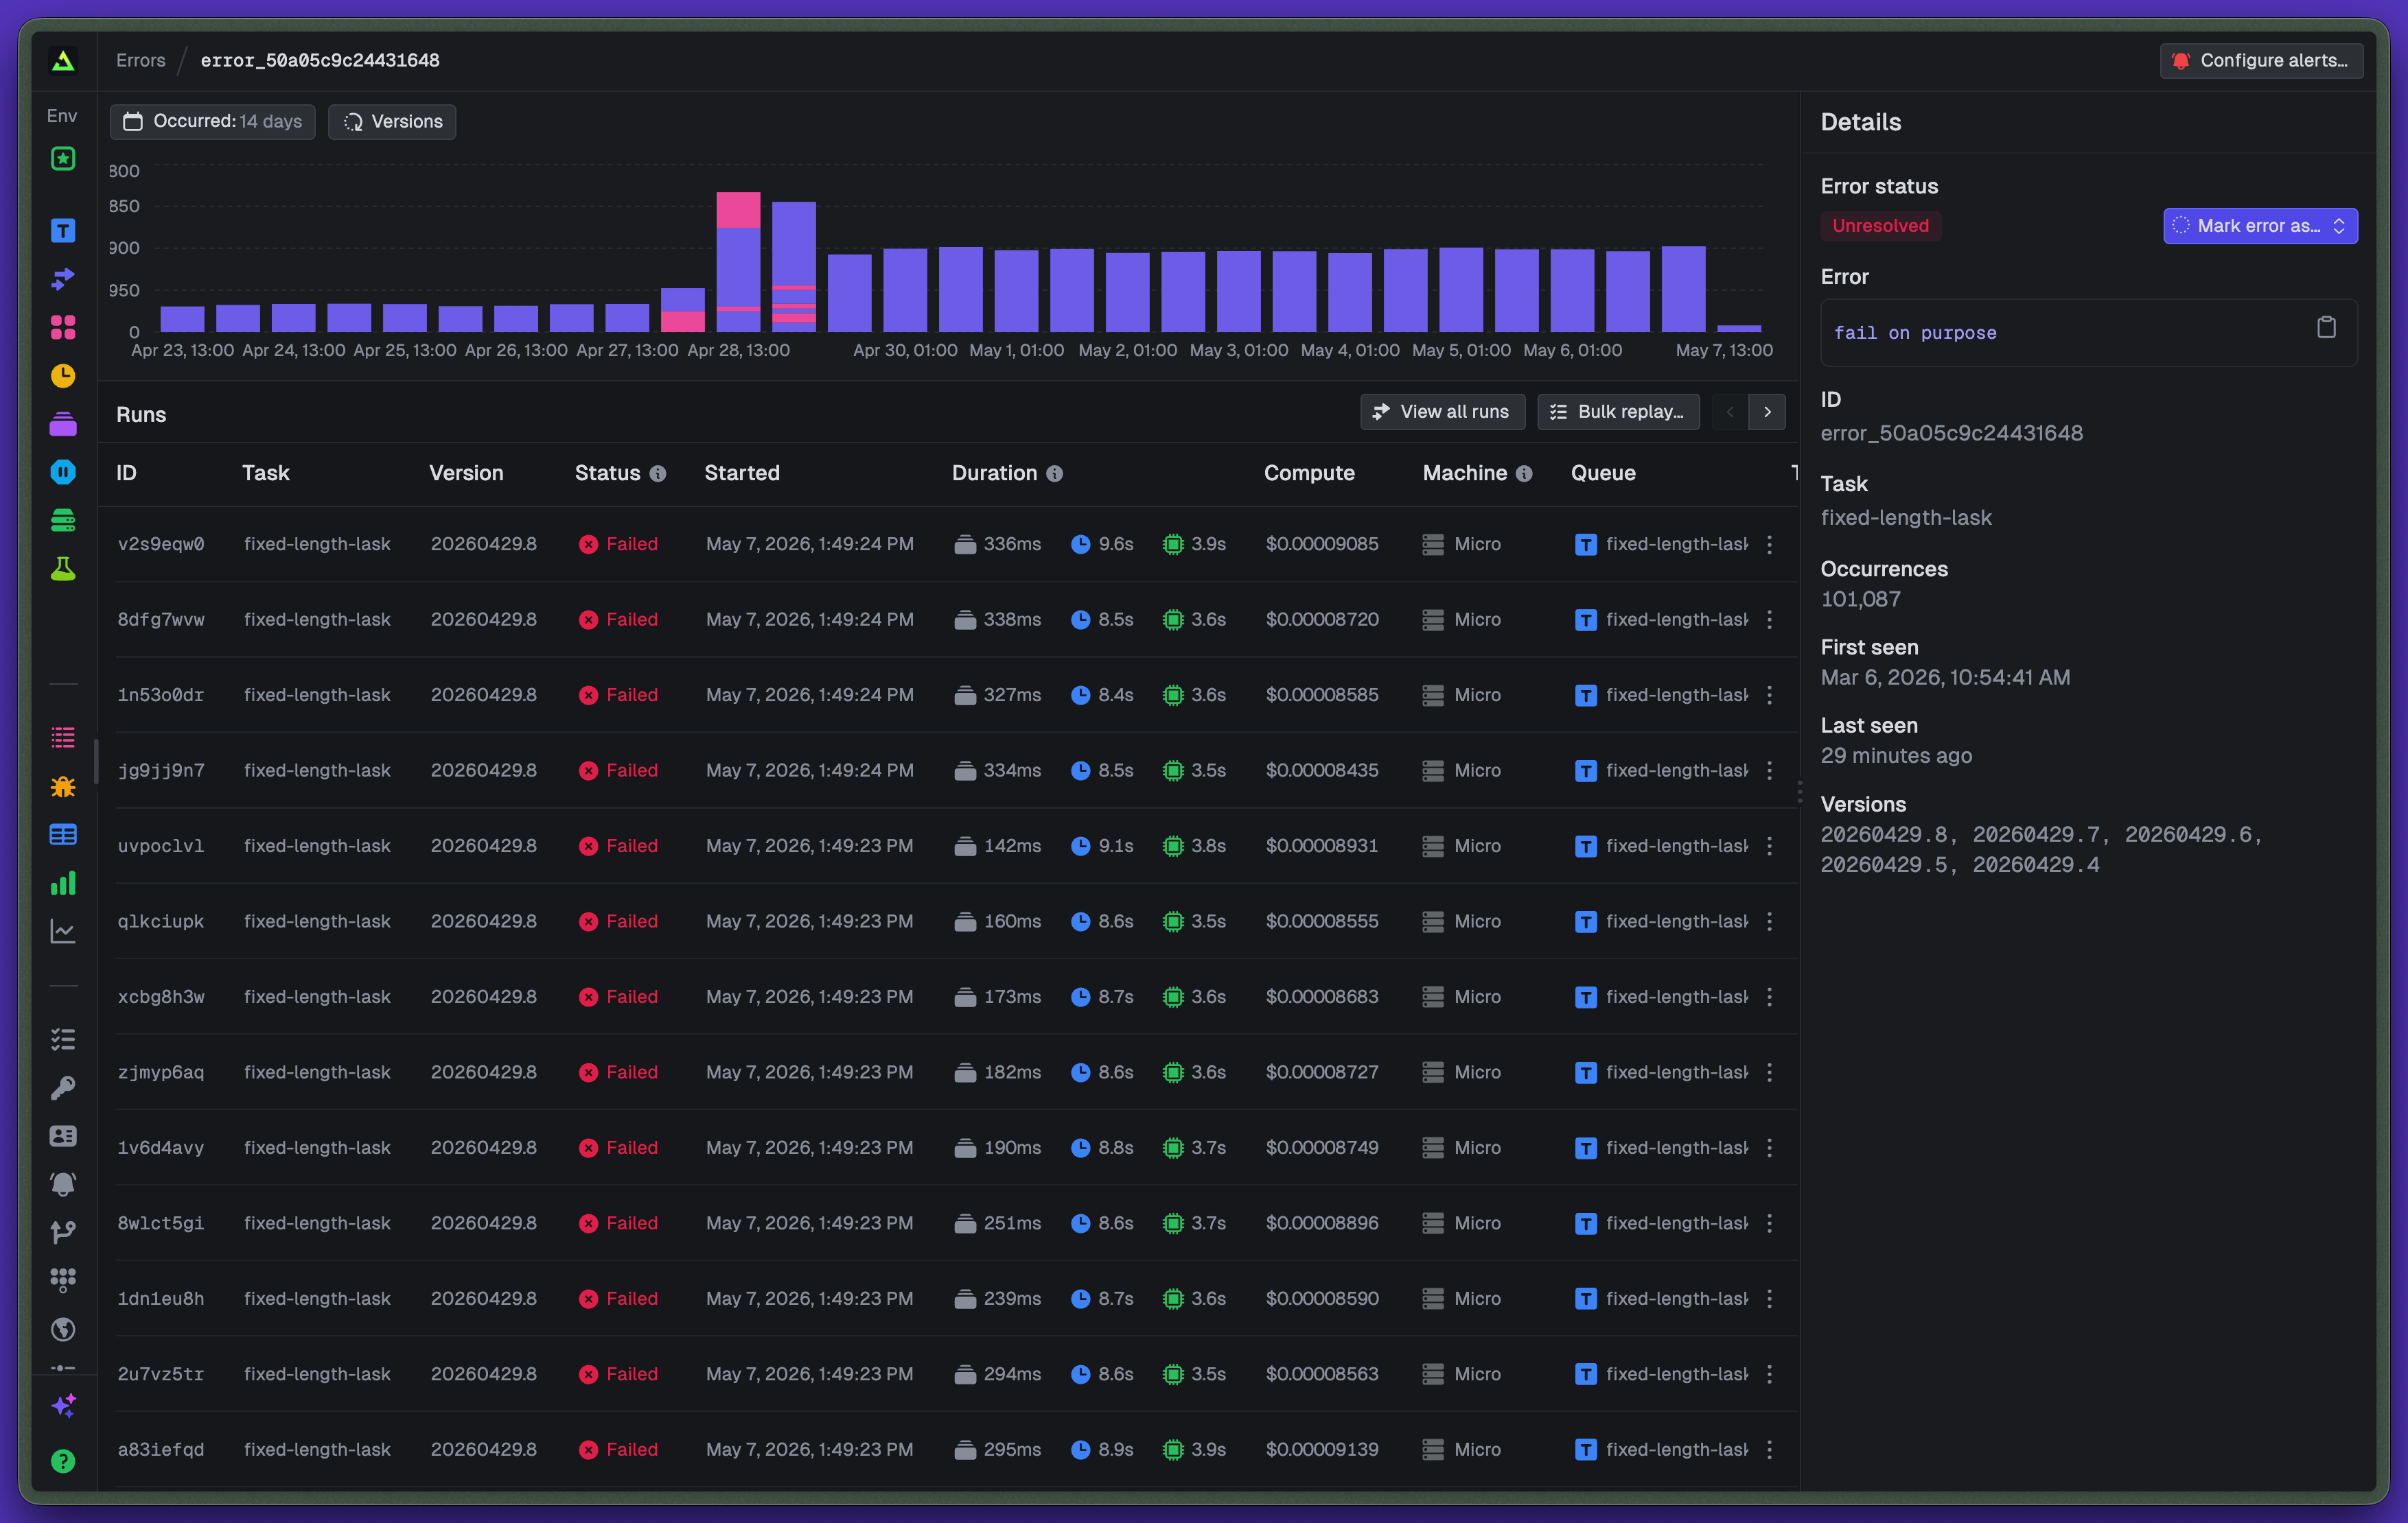Viewport: 2408px width, 1523px height.
Task: Open the AI sparkle icon in the sidebar
Action: point(63,1406)
